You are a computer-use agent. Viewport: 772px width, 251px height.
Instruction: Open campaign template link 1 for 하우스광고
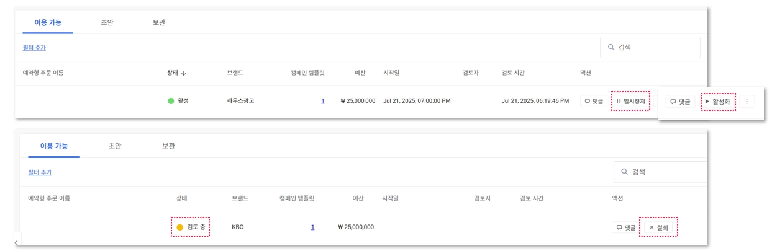[322, 100]
